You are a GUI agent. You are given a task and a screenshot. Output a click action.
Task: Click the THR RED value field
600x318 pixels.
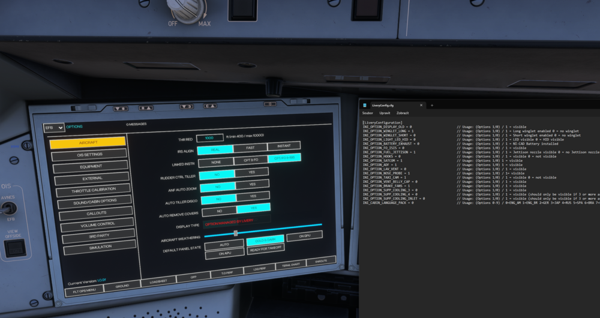209,138
